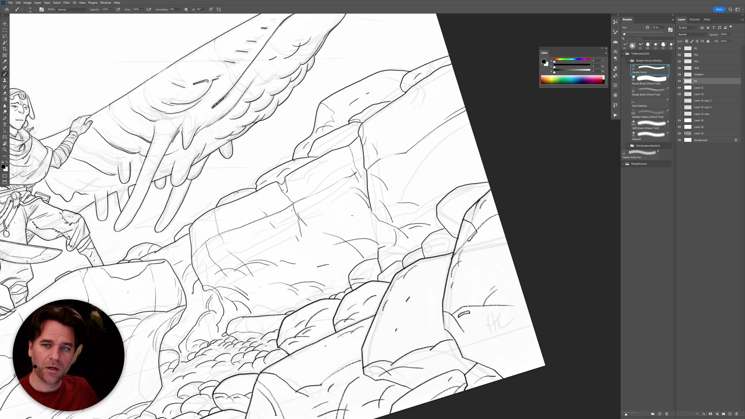Screen dimensions: 745x419
Task: Open the layer blend mode dropdown
Action: (692, 35)
